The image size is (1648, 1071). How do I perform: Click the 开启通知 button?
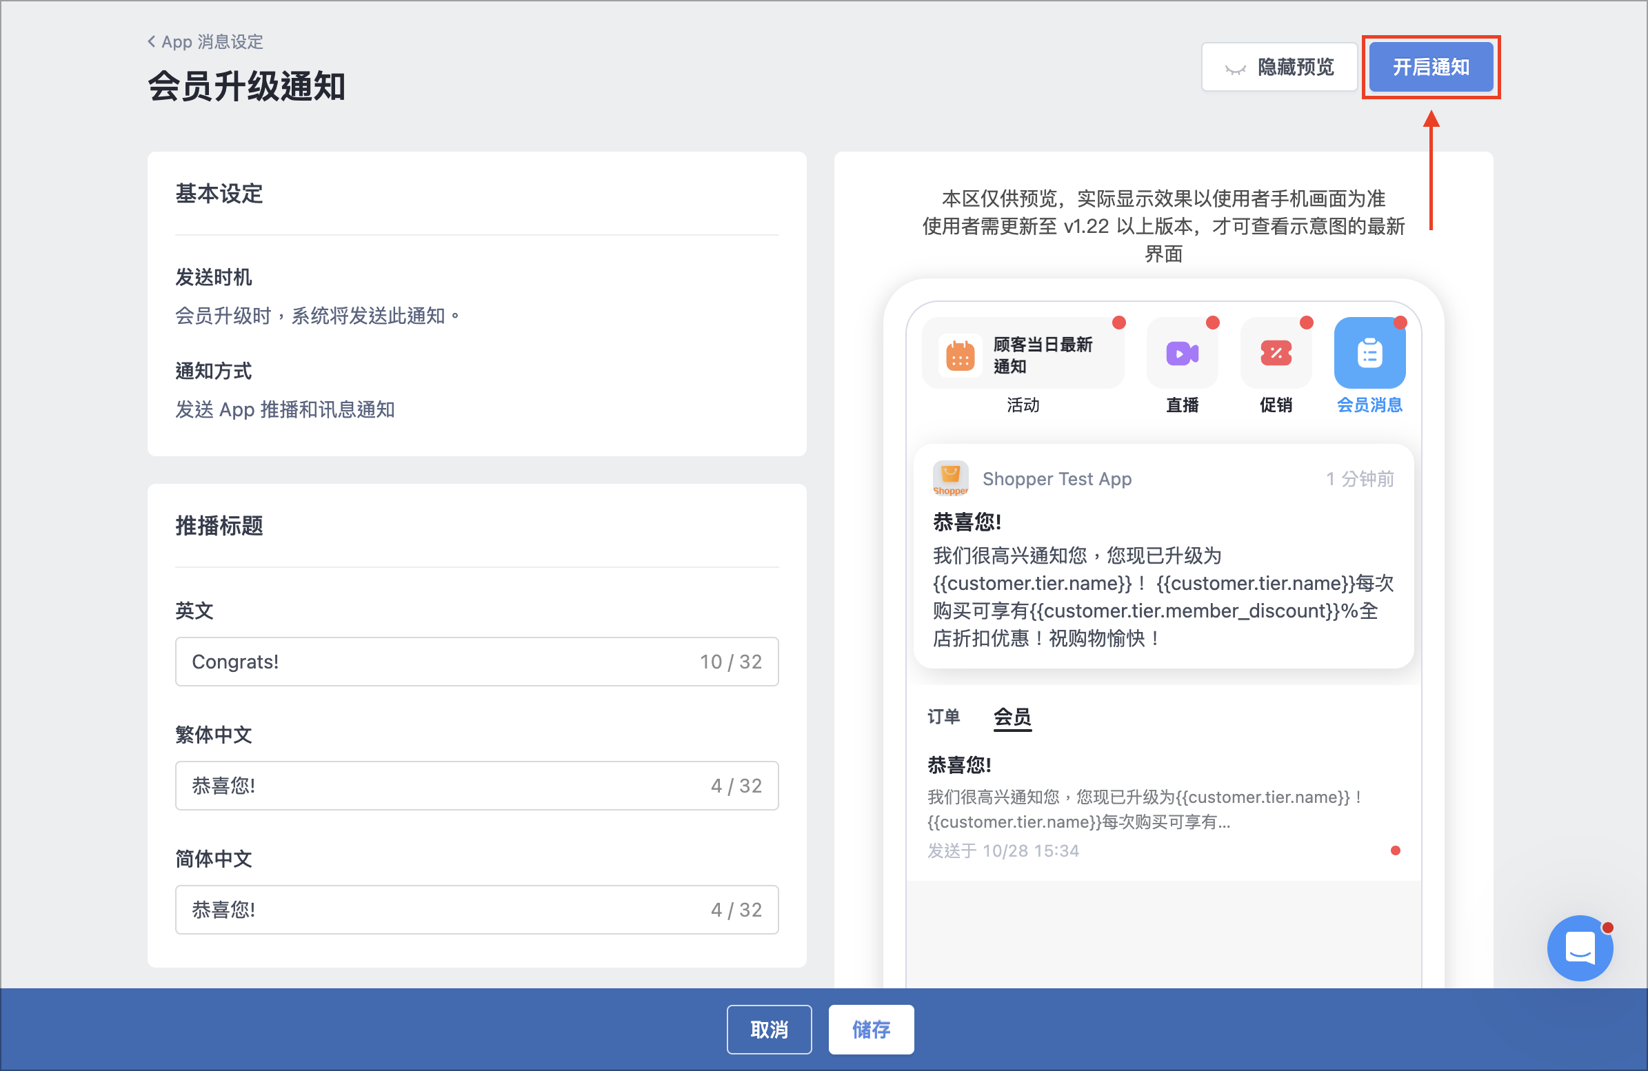click(x=1431, y=67)
